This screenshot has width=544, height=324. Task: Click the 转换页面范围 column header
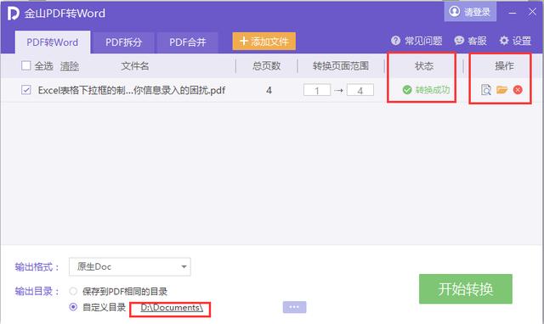click(341, 66)
